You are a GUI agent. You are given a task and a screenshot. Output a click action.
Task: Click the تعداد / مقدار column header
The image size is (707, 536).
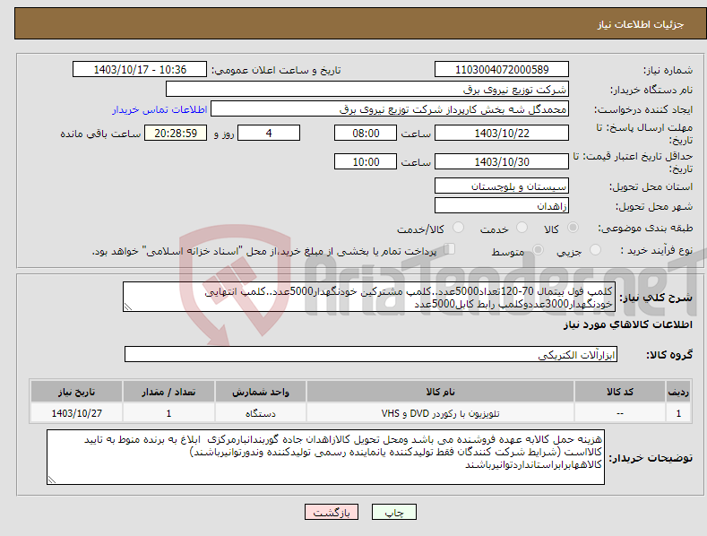[x=168, y=391]
